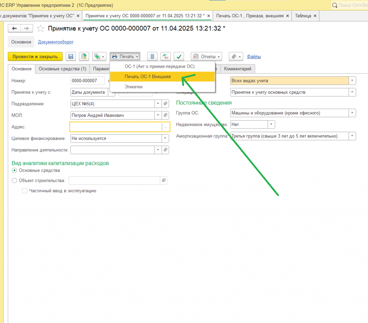Enable Частичный ввод в эксплуатацию checkbox
368x323 pixels.
[25, 191]
